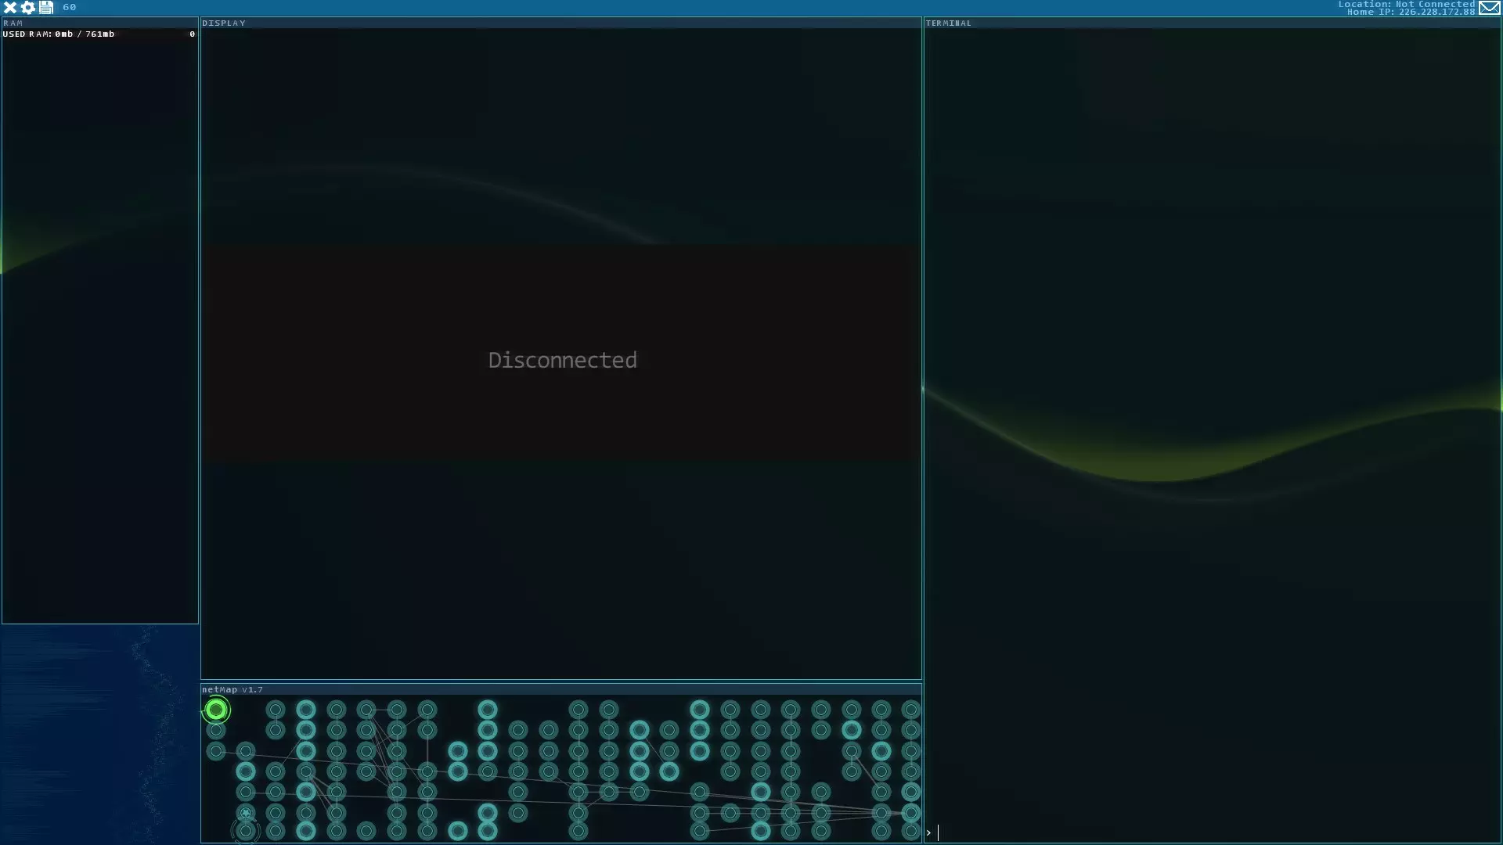Click the Location Not Connected label
Screen dimensions: 1503x845
tap(1406, 4)
